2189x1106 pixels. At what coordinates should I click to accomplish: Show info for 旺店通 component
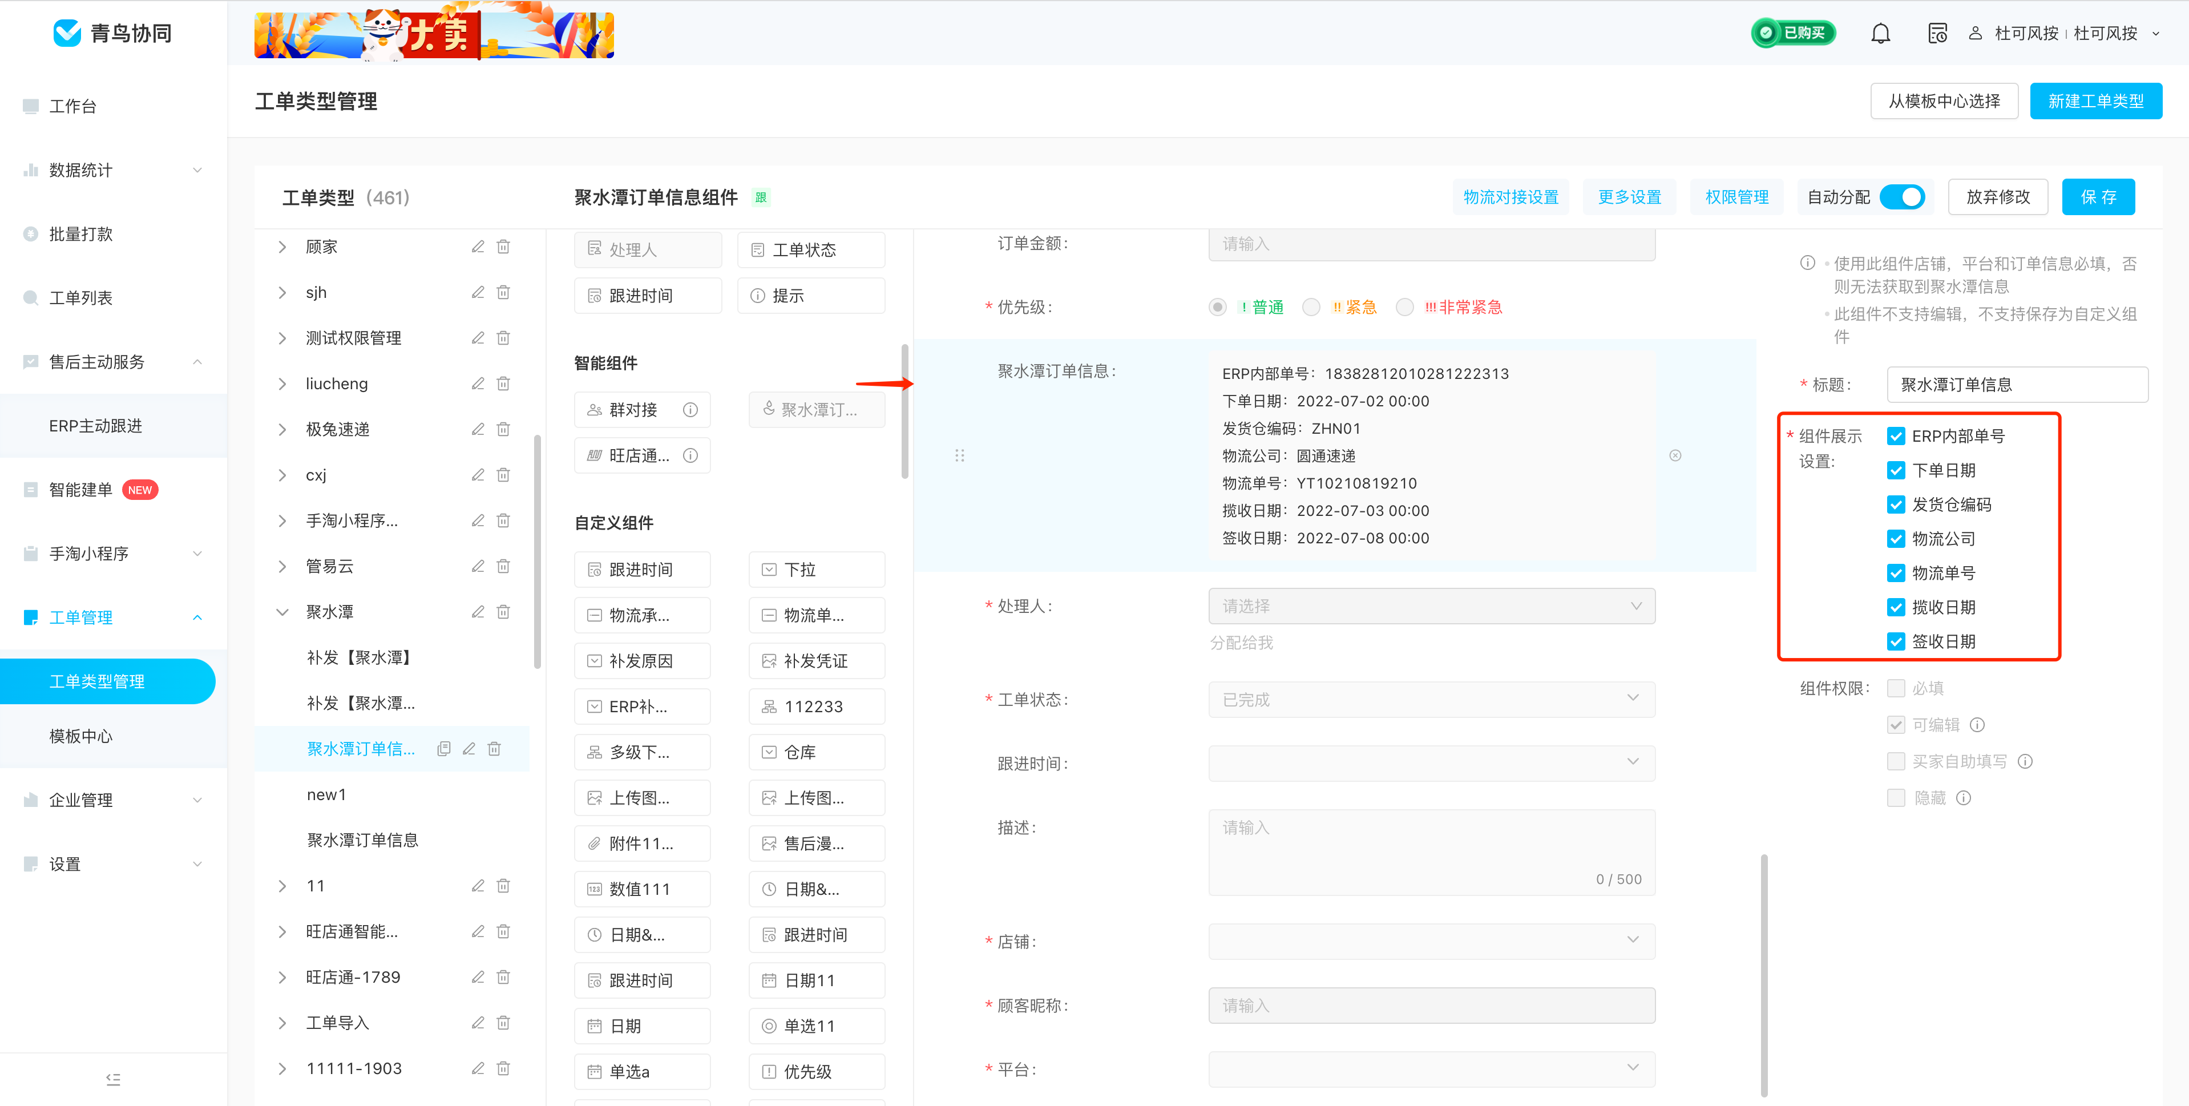tap(691, 455)
